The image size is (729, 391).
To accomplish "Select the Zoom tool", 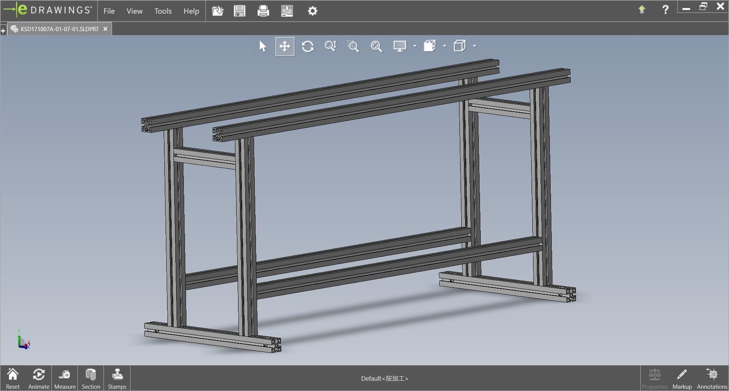I will (x=330, y=46).
